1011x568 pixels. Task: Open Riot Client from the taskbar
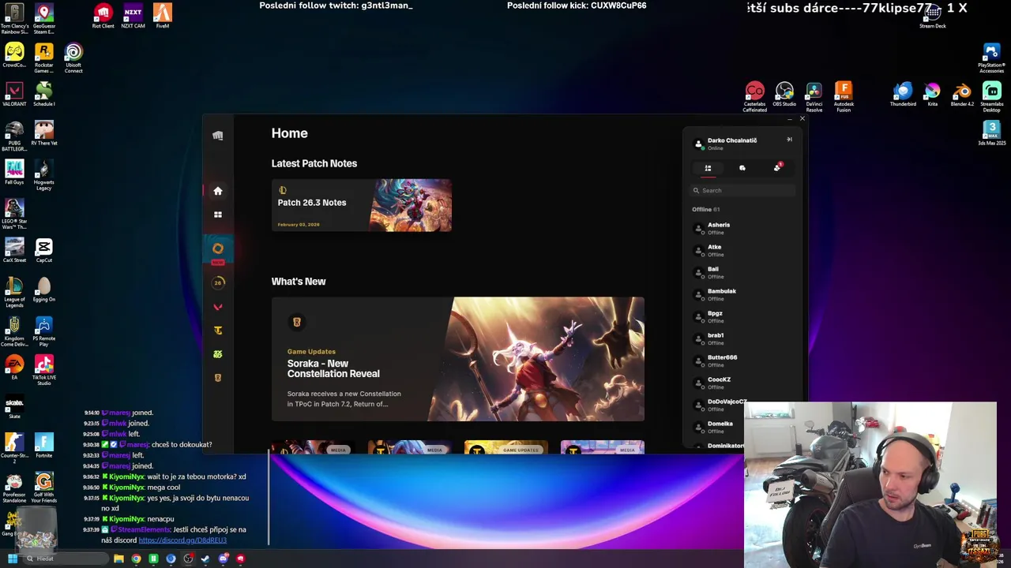click(x=240, y=559)
